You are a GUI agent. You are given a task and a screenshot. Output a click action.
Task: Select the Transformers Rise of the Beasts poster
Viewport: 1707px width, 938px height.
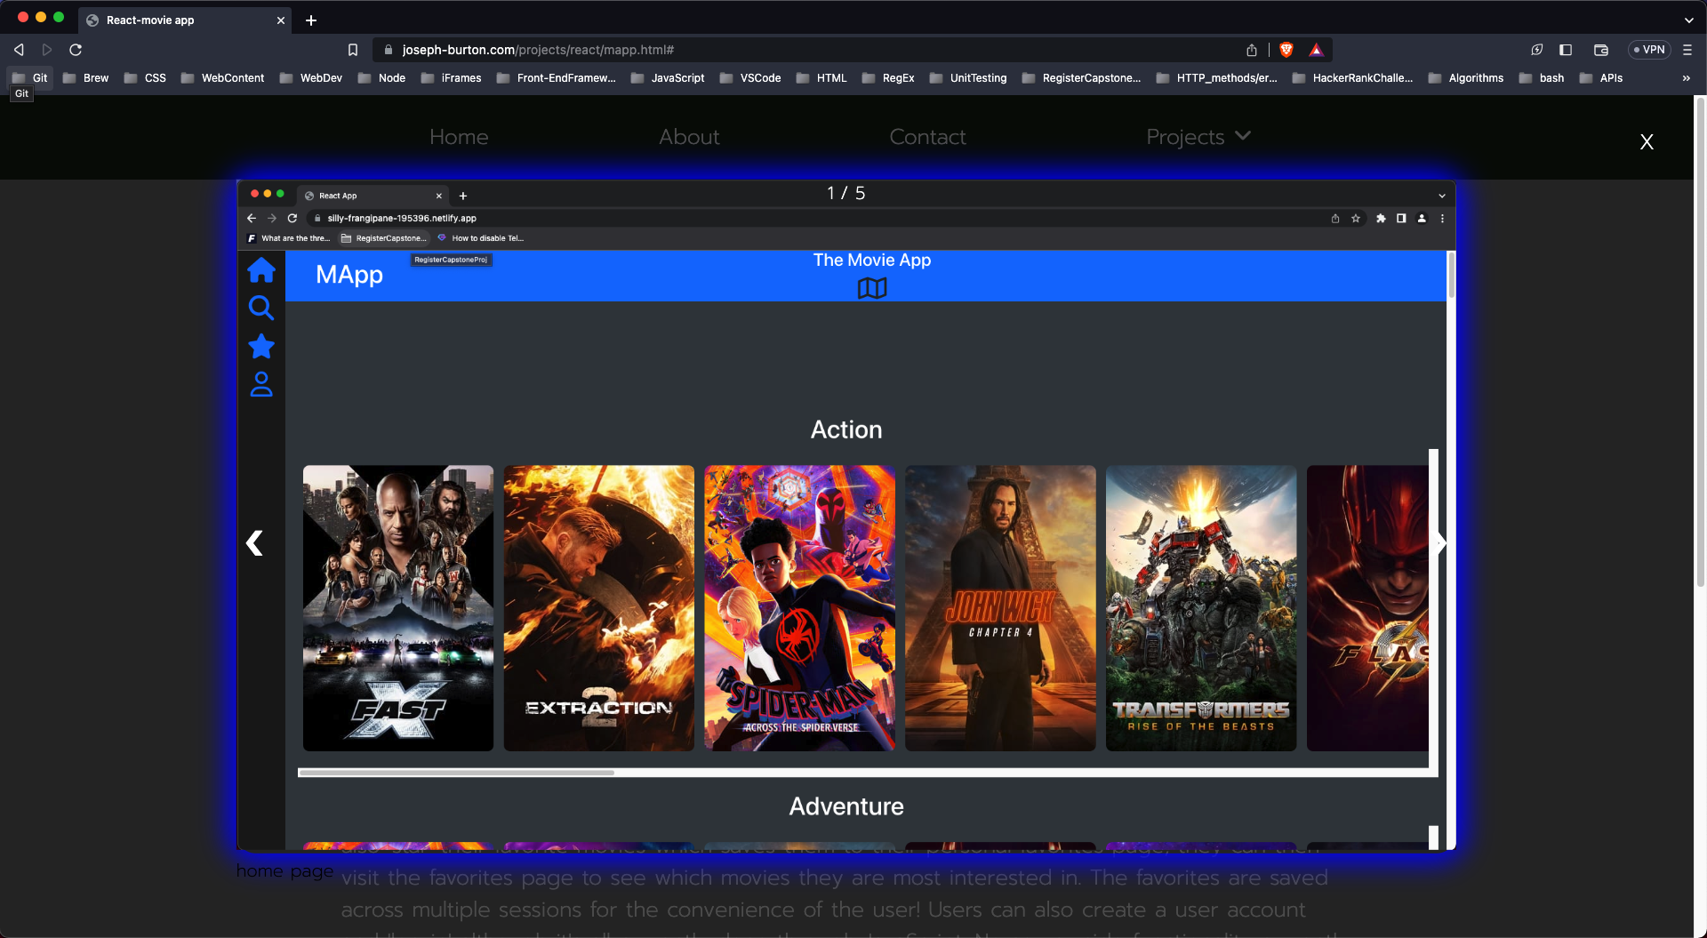point(1201,608)
